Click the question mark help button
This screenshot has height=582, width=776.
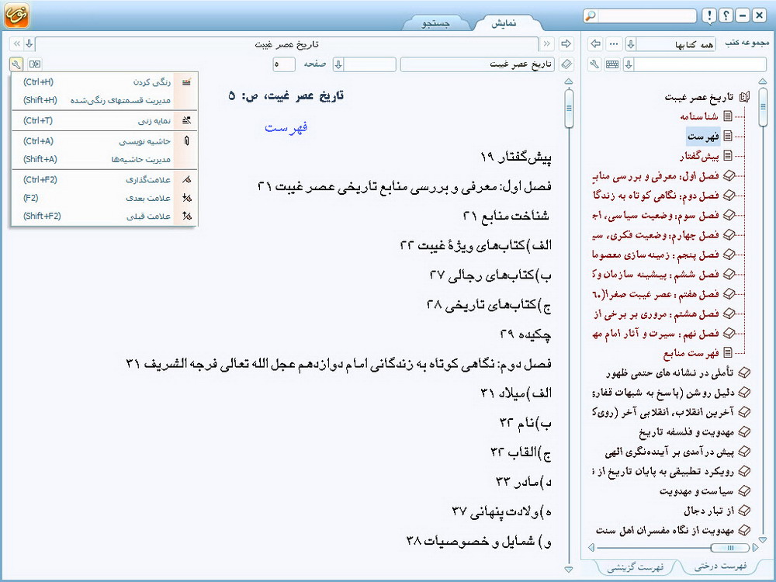click(726, 16)
